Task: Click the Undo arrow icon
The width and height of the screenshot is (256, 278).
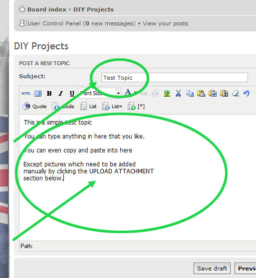Action: click(247, 93)
